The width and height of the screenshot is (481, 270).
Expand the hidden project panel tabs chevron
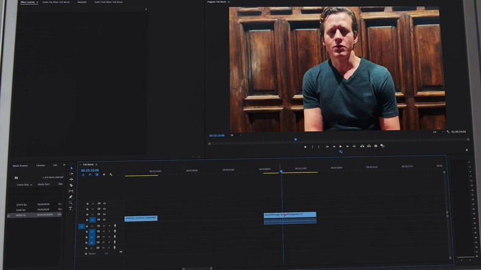pyautogui.click(x=65, y=165)
